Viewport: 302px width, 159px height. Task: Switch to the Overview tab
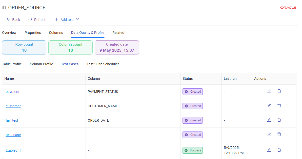point(9,33)
